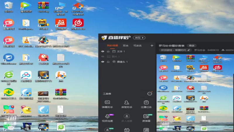Click the room number 6480619

pyautogui.click(x=213, y=50)
